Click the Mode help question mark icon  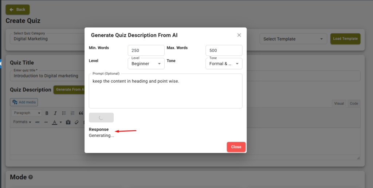click(x=31, y=177)
